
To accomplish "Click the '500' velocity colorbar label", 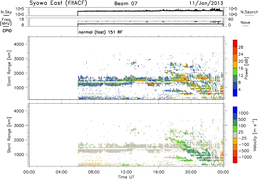I will pos(242,120).
